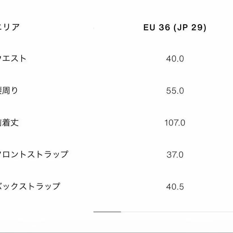The height and width of the screenshot is (233, 233).
Task: Click the dark horizontal scrollbar thumb
Action: pos(107,212)
